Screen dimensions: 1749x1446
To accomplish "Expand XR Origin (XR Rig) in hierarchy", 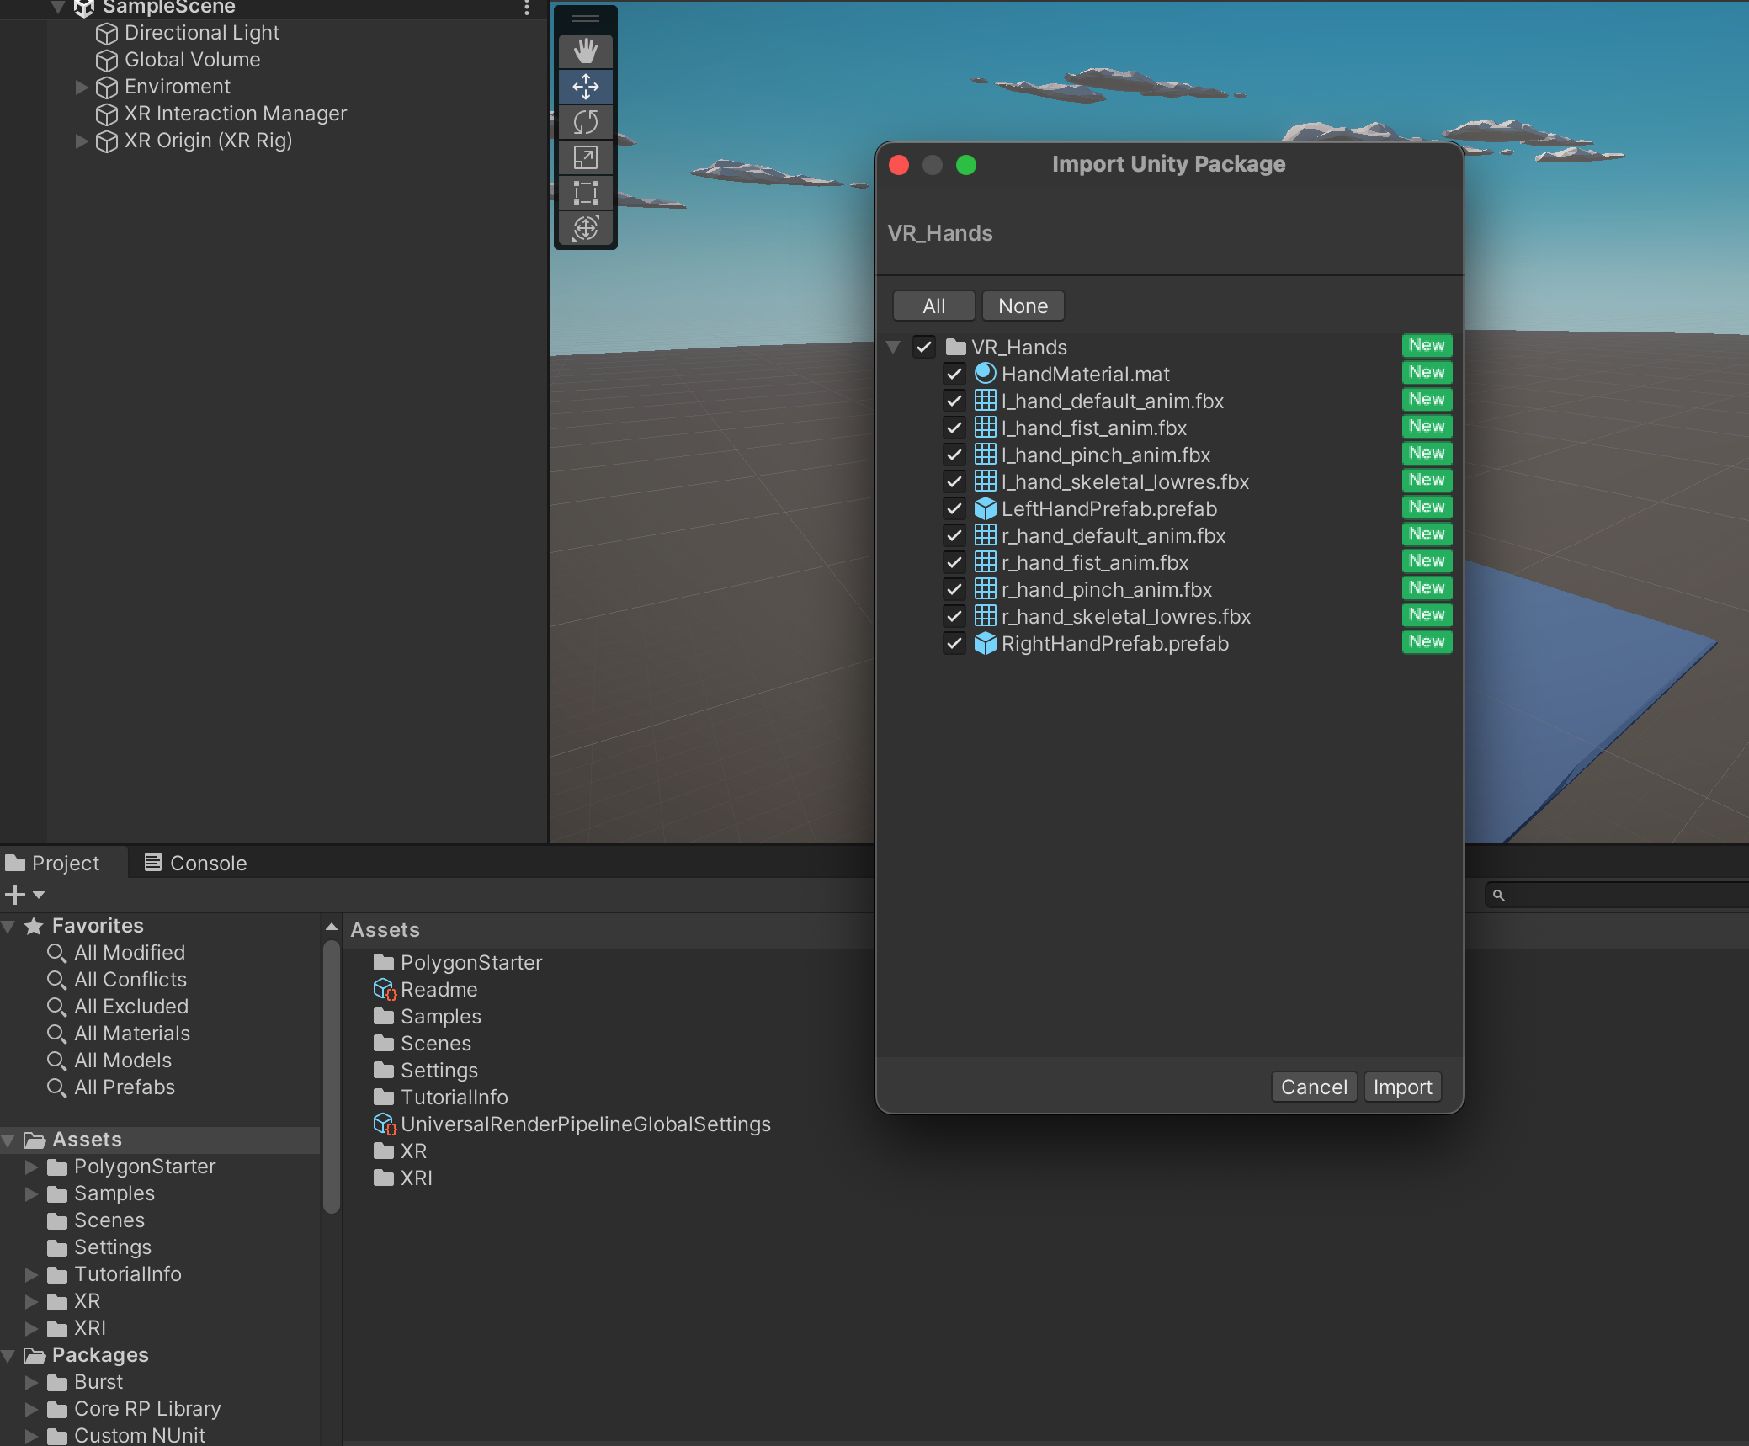I will (x=82, y=141).
